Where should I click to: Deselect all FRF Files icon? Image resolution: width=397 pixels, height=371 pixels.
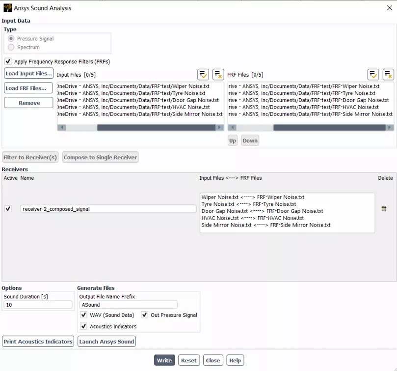[x=388, y=75]
